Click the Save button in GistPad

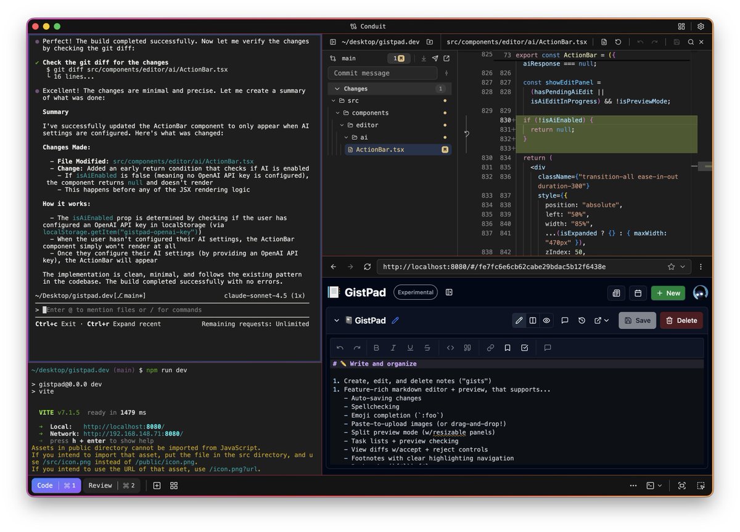637,320
